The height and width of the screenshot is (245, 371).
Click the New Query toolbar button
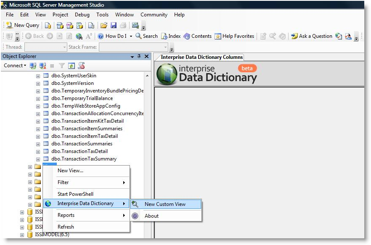(x=23, y=25)
